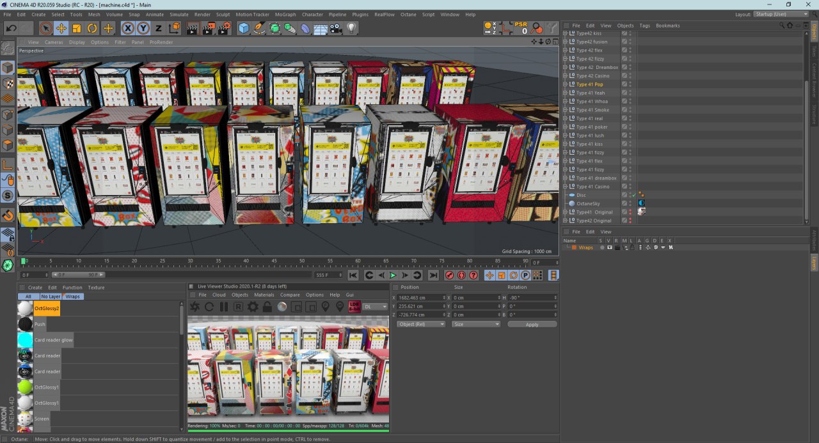Viewport: 819px width, 443px height.
Task: Open the Object (Rel) dropdown
Action: (421, 324)
